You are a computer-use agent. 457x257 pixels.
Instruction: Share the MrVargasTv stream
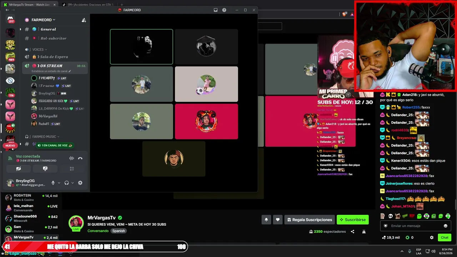coord(352,232)
